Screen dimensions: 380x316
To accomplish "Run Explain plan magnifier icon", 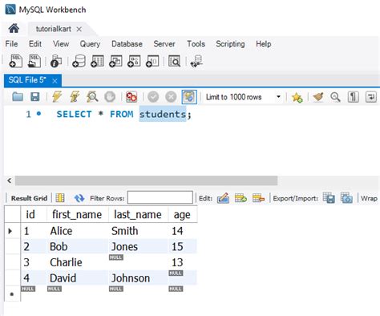I will [x=92, y=96].
